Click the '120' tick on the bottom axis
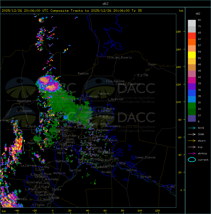The height and width of the screenshot is (214, 211). tap(157, 211)
